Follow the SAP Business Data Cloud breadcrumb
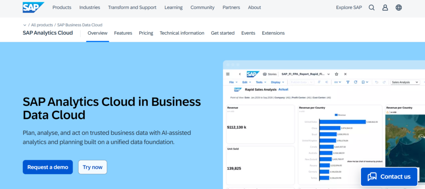Image resolution: width=425 pixels, height=189 pixels. point(80,25)
